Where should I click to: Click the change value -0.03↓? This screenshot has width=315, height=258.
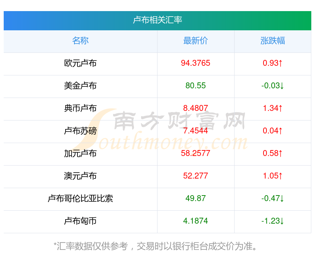273,86
